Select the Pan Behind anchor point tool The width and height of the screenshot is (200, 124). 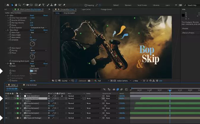click(x=31, y=5)
